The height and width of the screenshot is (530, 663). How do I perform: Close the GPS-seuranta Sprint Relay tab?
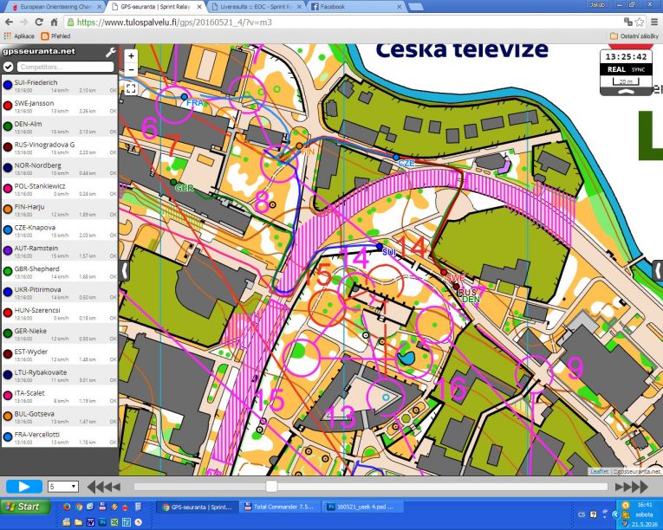[199, 7]
